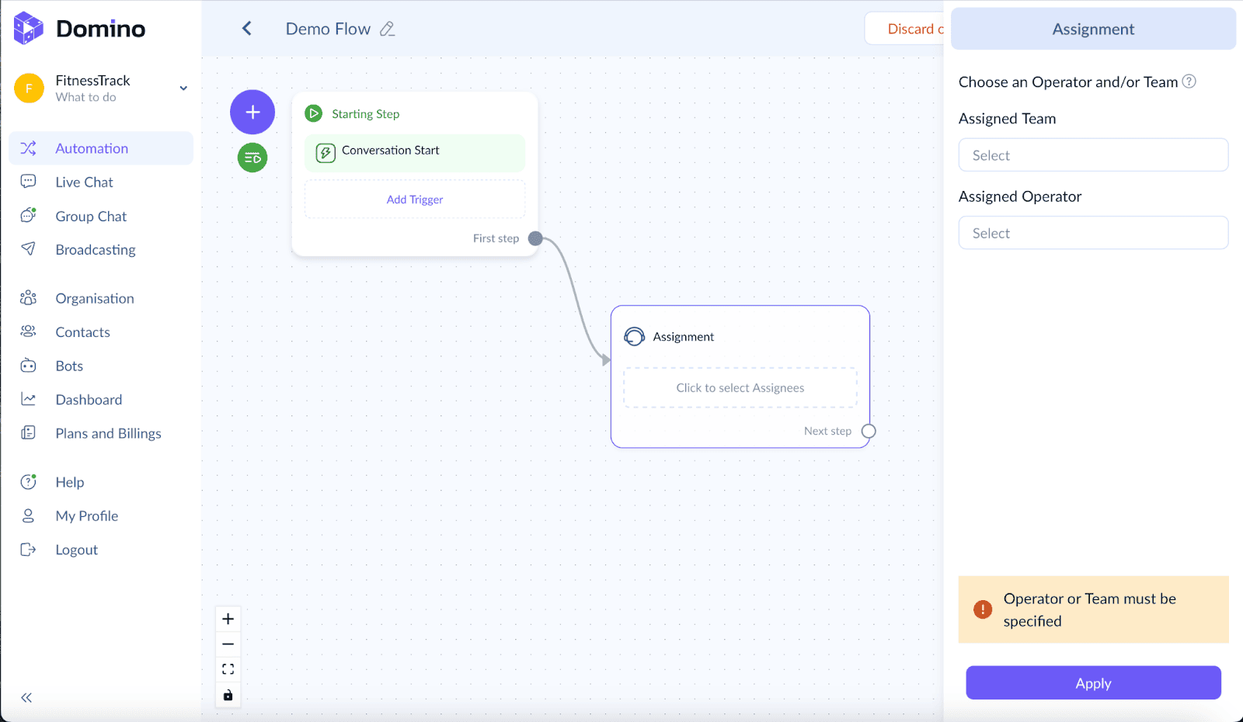1243x722 pixels.
Task: Select the Conversation Start trigger
Action: pos(415,153)
